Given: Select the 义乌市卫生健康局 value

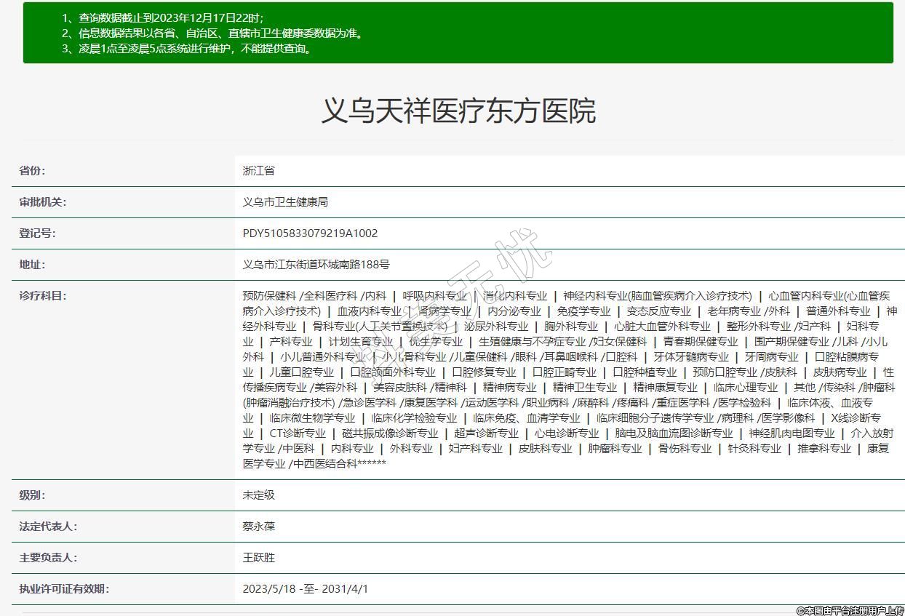Looking at the screenshot, I should [x=285, y=202].
